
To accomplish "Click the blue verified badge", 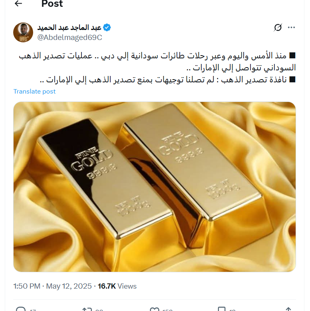I will (107, 27).
